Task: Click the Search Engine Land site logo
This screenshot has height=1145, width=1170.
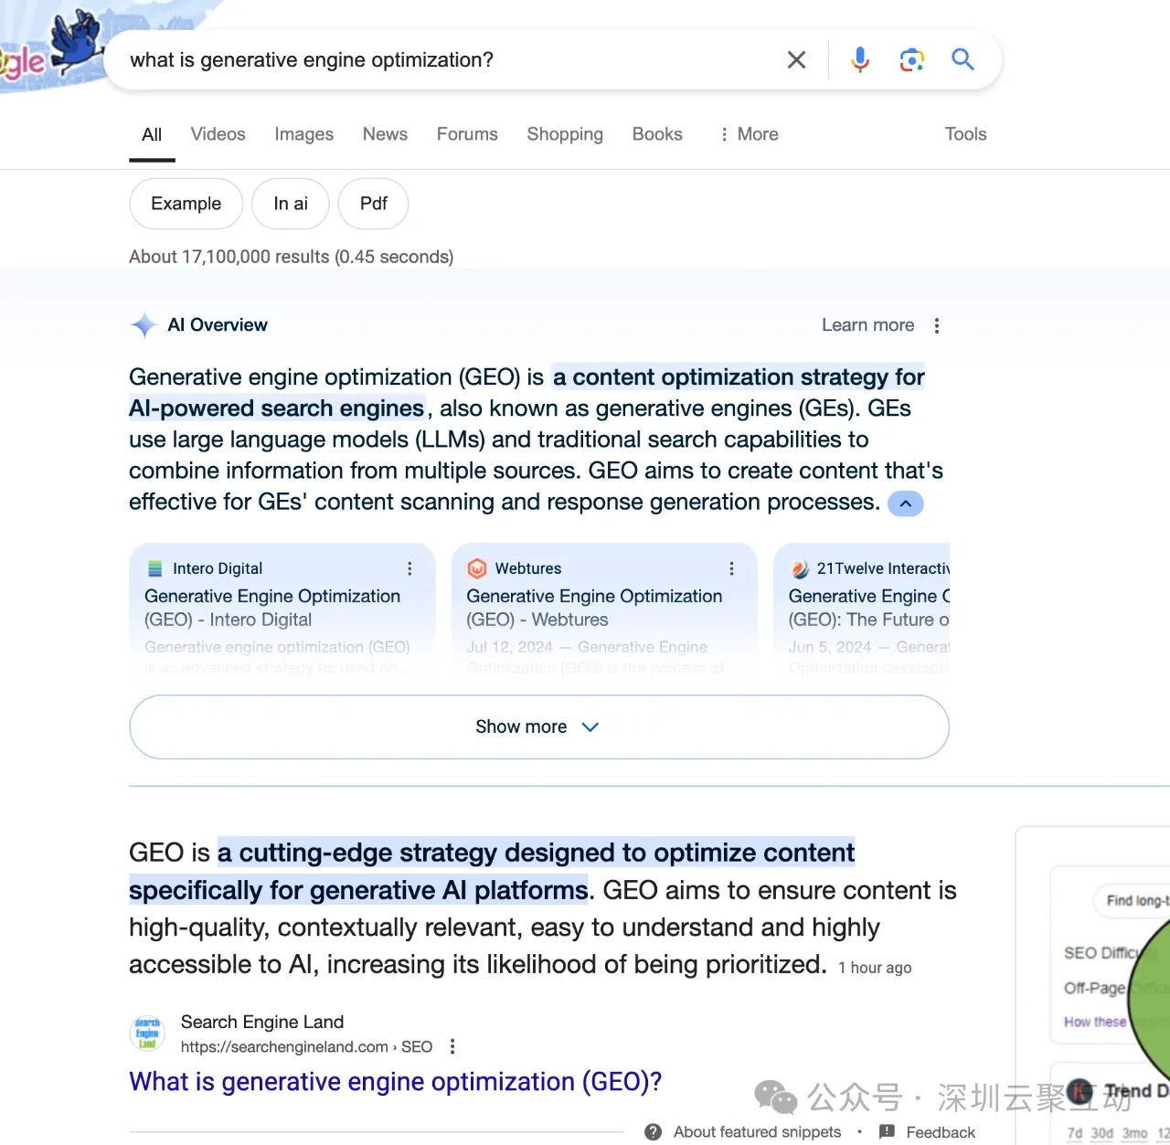Action: 147,1034
